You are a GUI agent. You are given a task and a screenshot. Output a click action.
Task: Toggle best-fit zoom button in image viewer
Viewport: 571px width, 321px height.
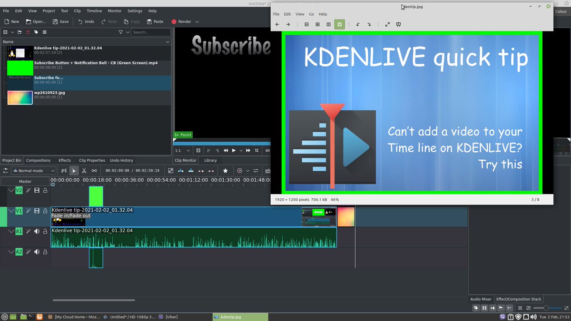[x=339, y=24]
